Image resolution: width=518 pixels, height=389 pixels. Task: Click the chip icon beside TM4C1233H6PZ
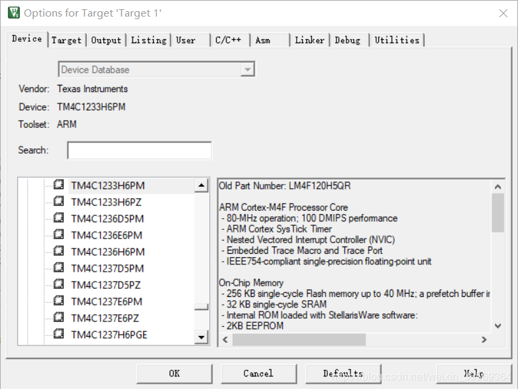click(58, 201)
